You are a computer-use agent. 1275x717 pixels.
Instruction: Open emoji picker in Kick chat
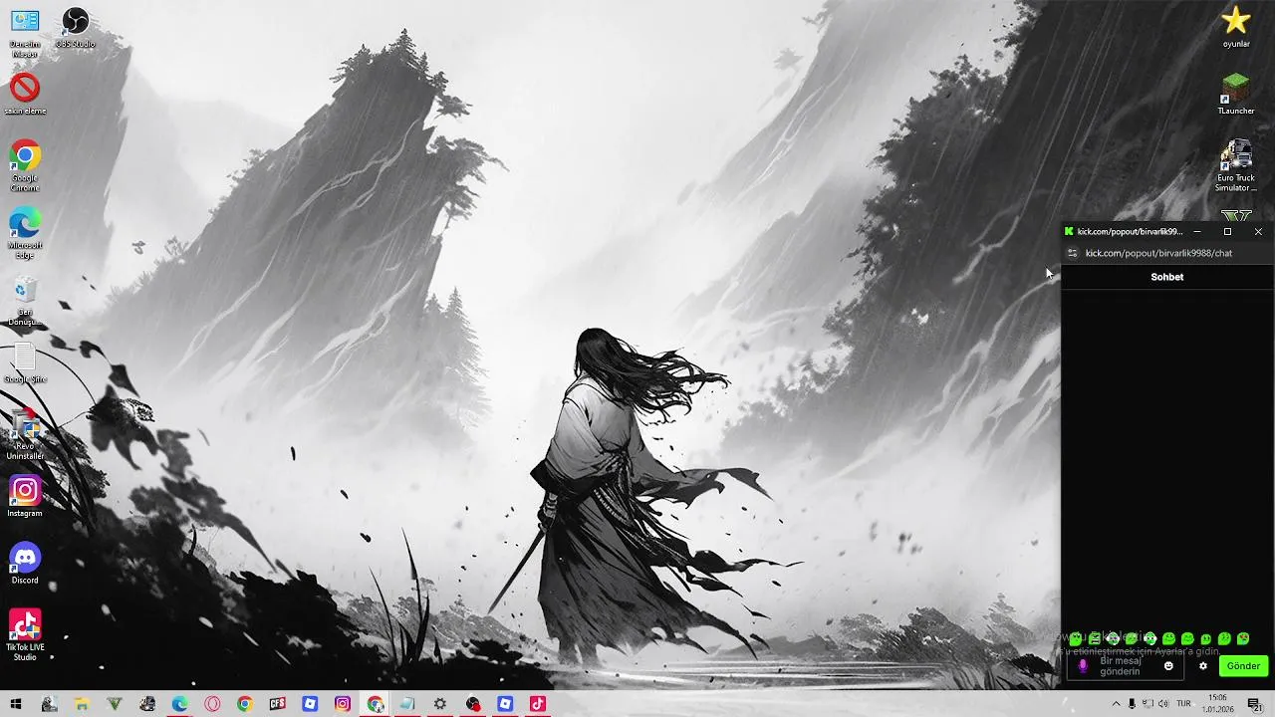tap(1168, 666)
